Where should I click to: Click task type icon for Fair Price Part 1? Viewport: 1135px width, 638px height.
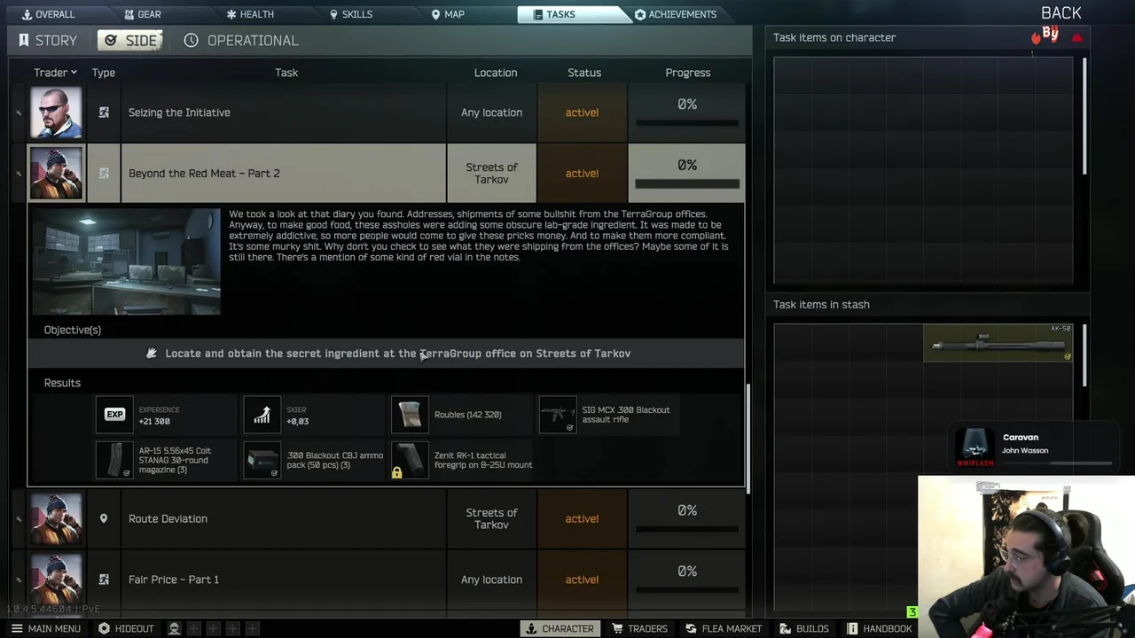(x=104, y=580)
